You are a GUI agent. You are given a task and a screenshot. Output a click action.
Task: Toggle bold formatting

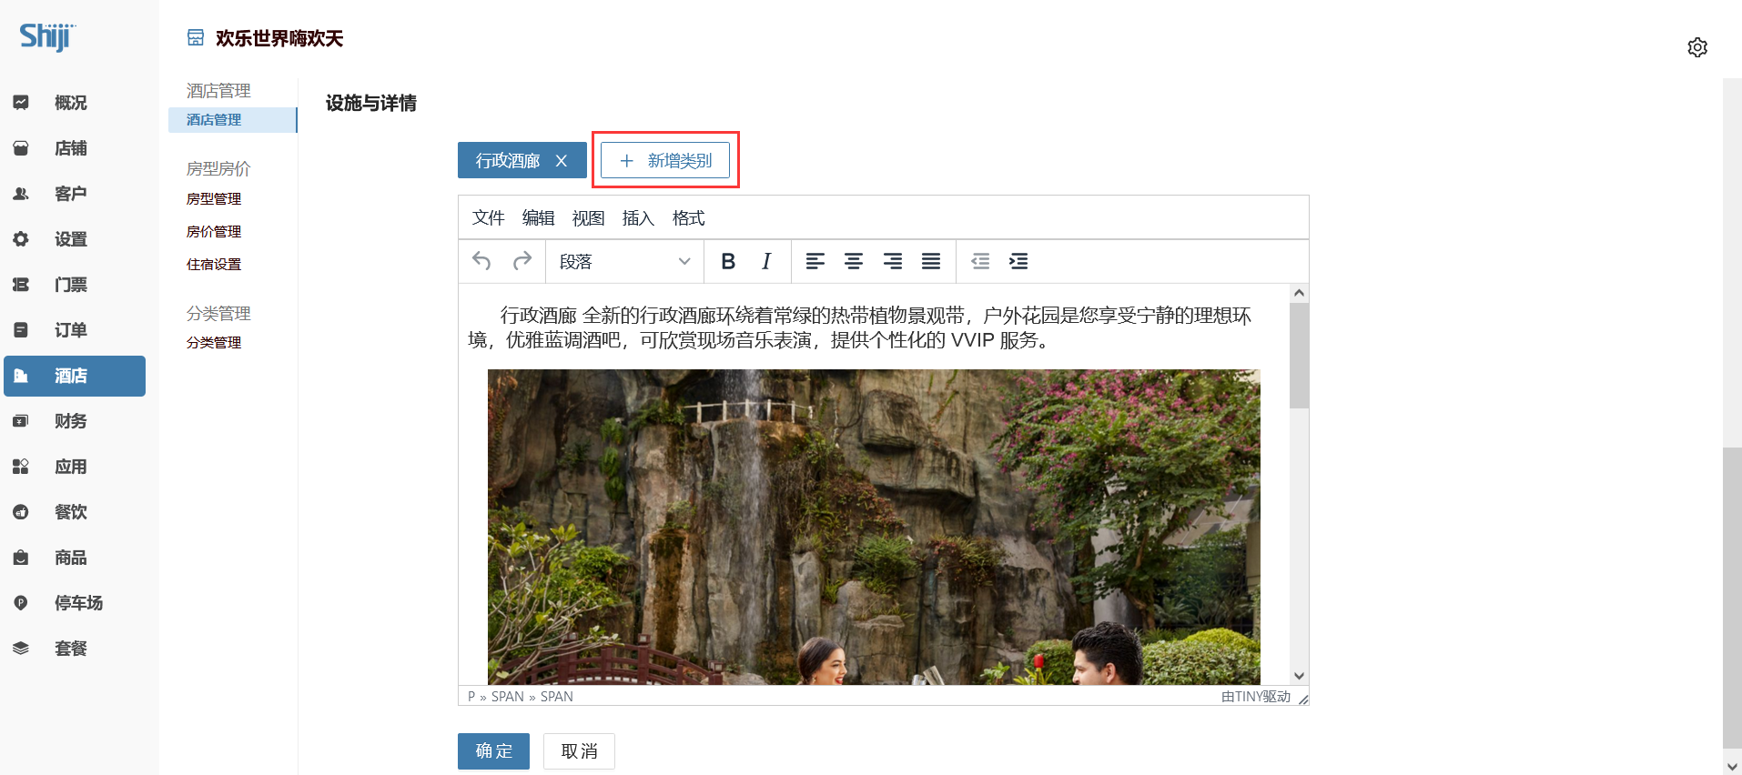pos(728,262)
